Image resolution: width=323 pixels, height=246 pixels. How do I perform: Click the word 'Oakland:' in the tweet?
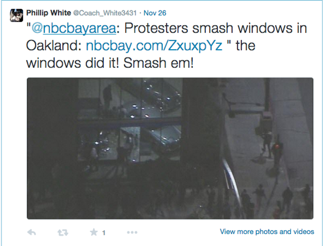pyautogui.click(x=54, y=45)
